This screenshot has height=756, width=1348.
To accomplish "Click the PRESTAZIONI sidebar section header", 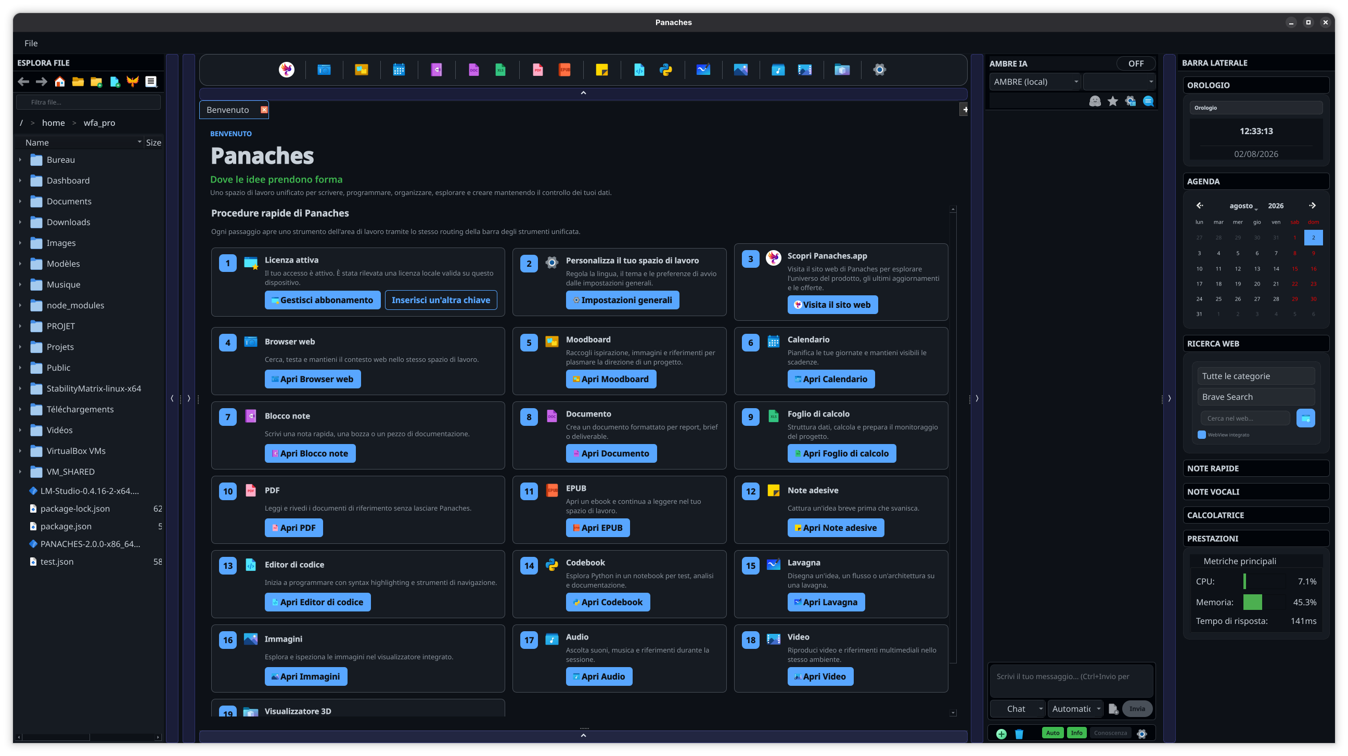I will point(1255,539).
